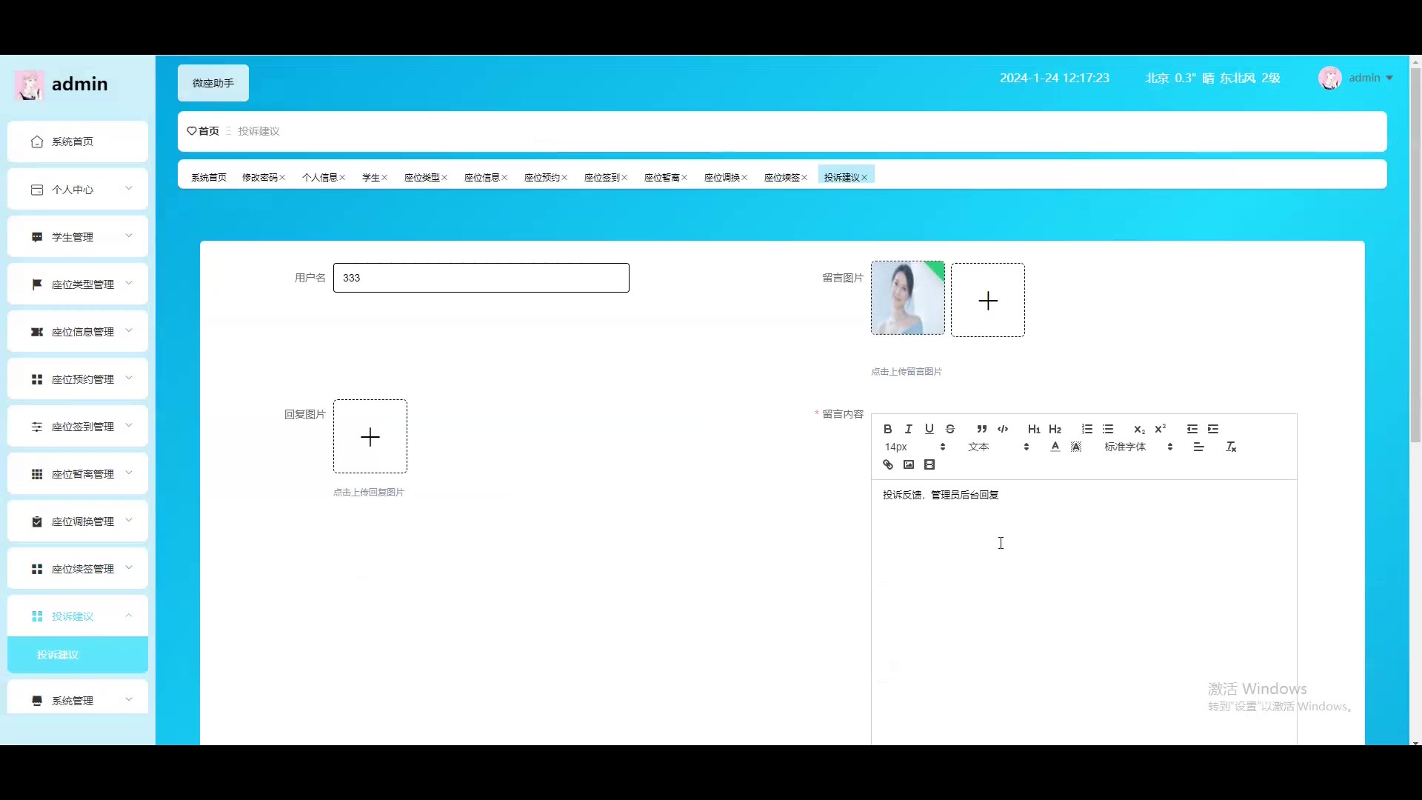1422x800 pixels.
Task: Toggle bold formatting in editor
Action: pyautogui.click(x=887, y=429)
